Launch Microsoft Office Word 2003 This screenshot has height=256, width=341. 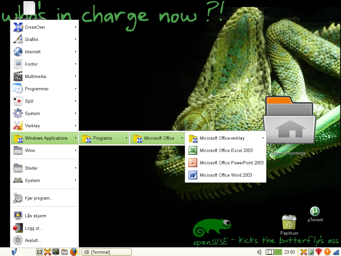[225, 175]
